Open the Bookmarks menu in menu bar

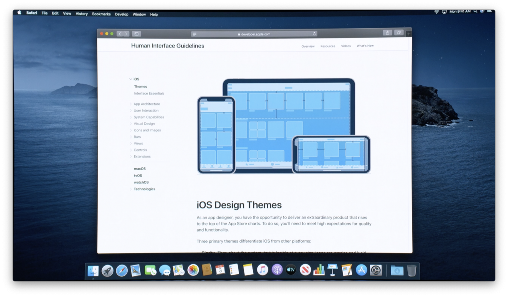click(x=101, y=14)
